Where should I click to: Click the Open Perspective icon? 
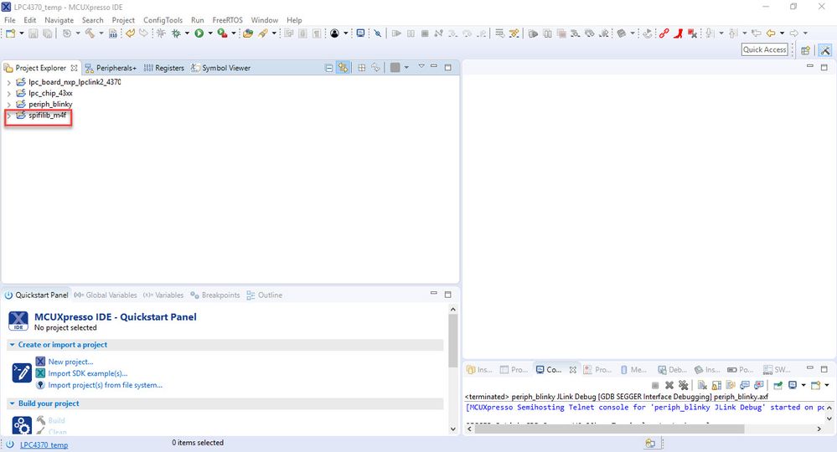pos(805,50)
